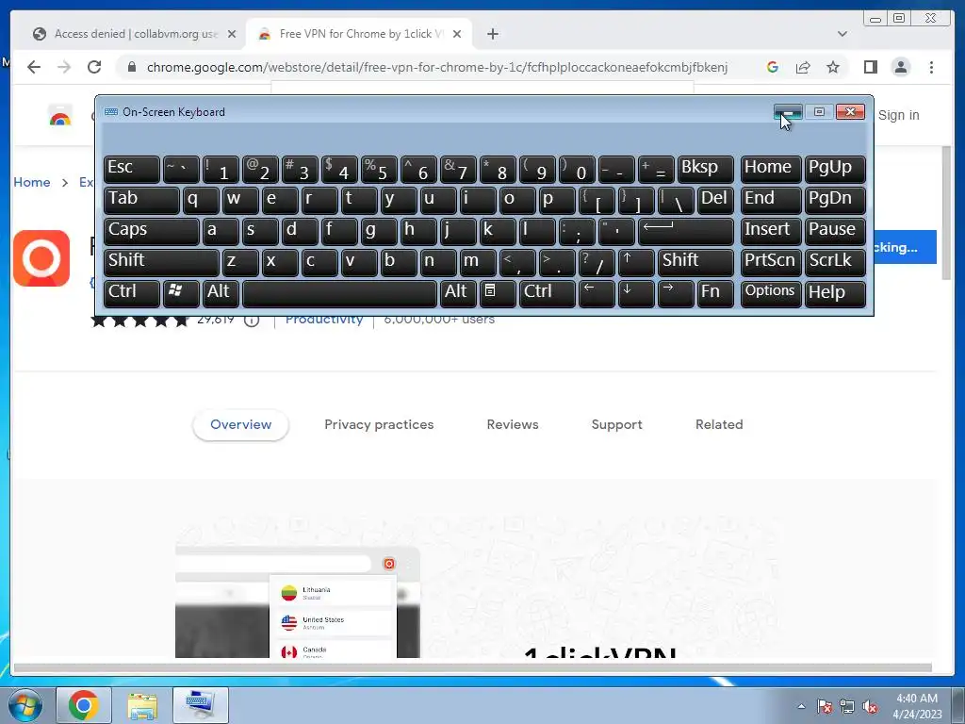Click the share page icon
The image size is (965, 724).
point(803,67)
